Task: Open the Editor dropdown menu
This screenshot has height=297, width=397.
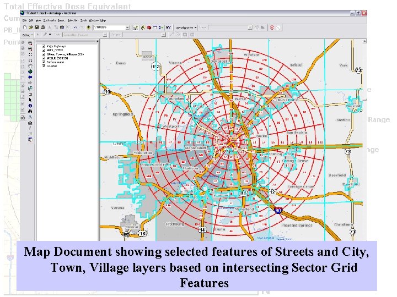Action: 28,35
